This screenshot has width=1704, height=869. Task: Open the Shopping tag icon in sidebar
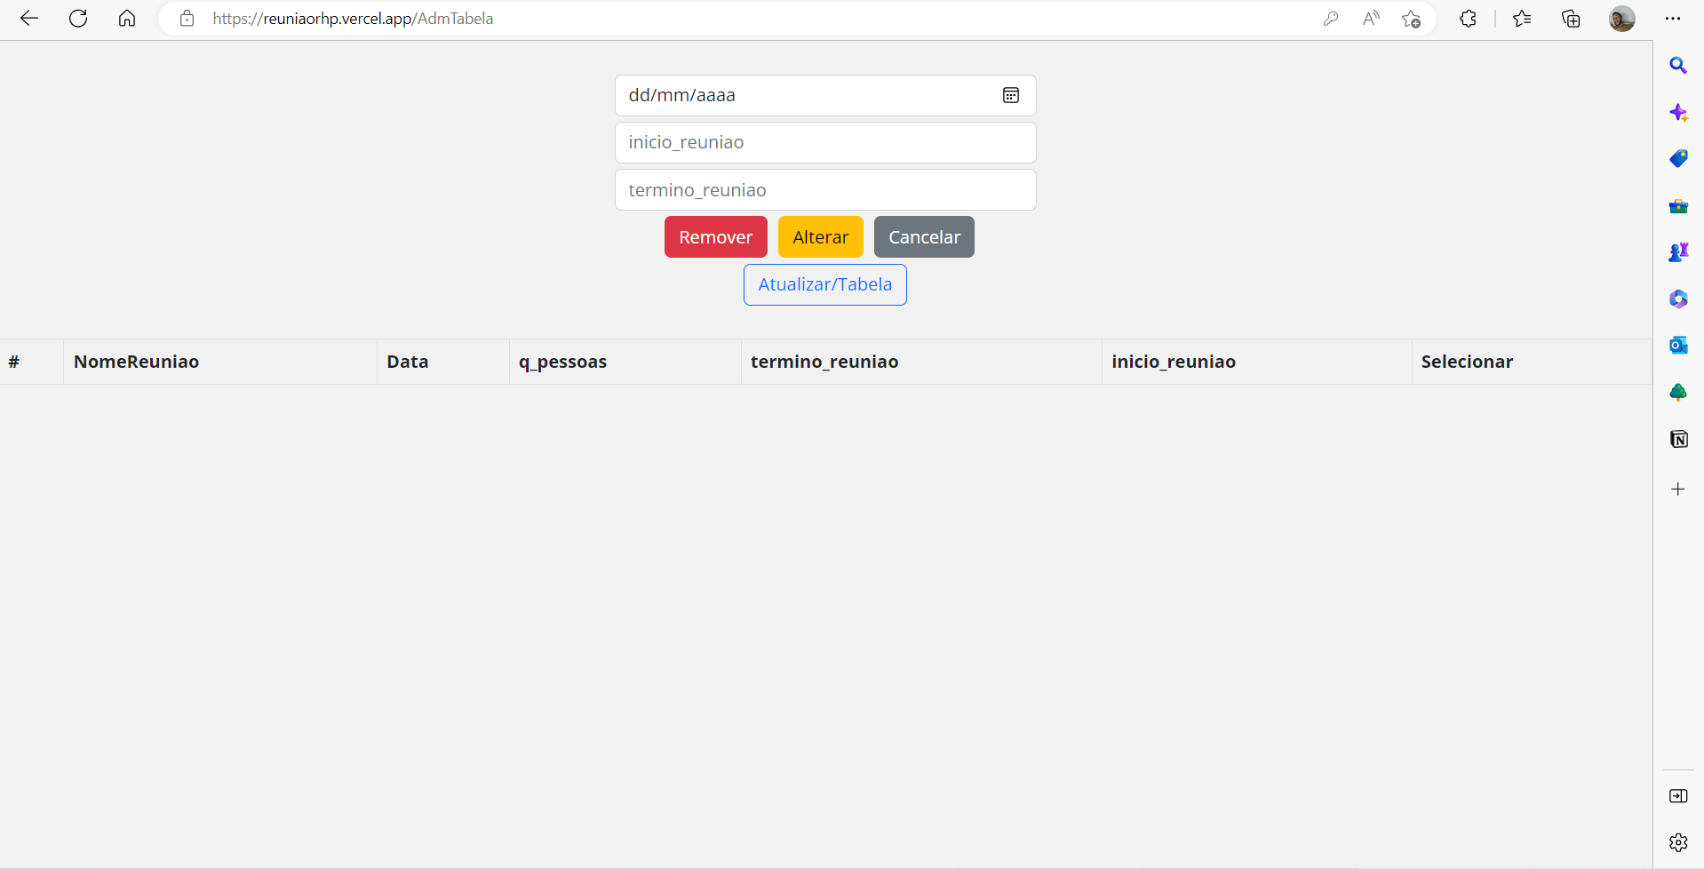click(1679, 159)
